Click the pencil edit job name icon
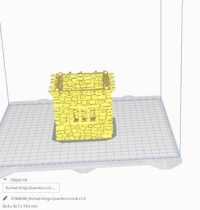200x210 pixels. coord(5,199)
